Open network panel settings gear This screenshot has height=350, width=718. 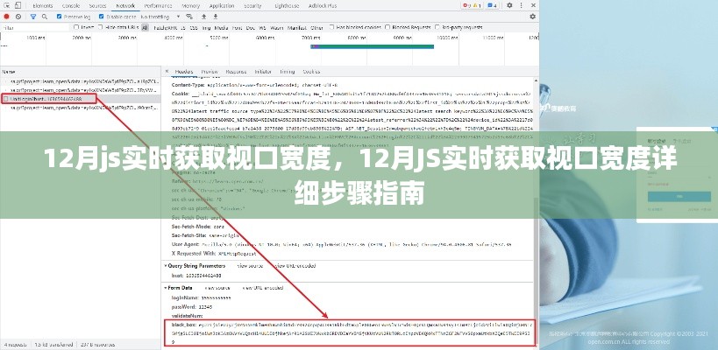[x=532, y=17]
